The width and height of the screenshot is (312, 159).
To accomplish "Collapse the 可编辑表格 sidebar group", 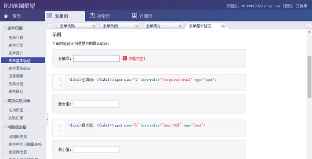I will coord(4,126).
